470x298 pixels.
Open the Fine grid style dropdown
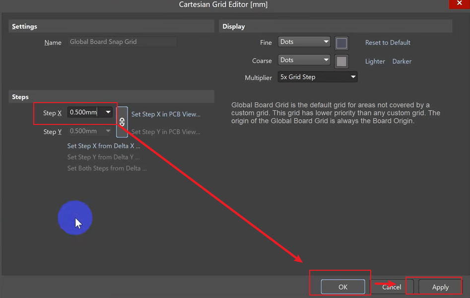click(304, 42)
